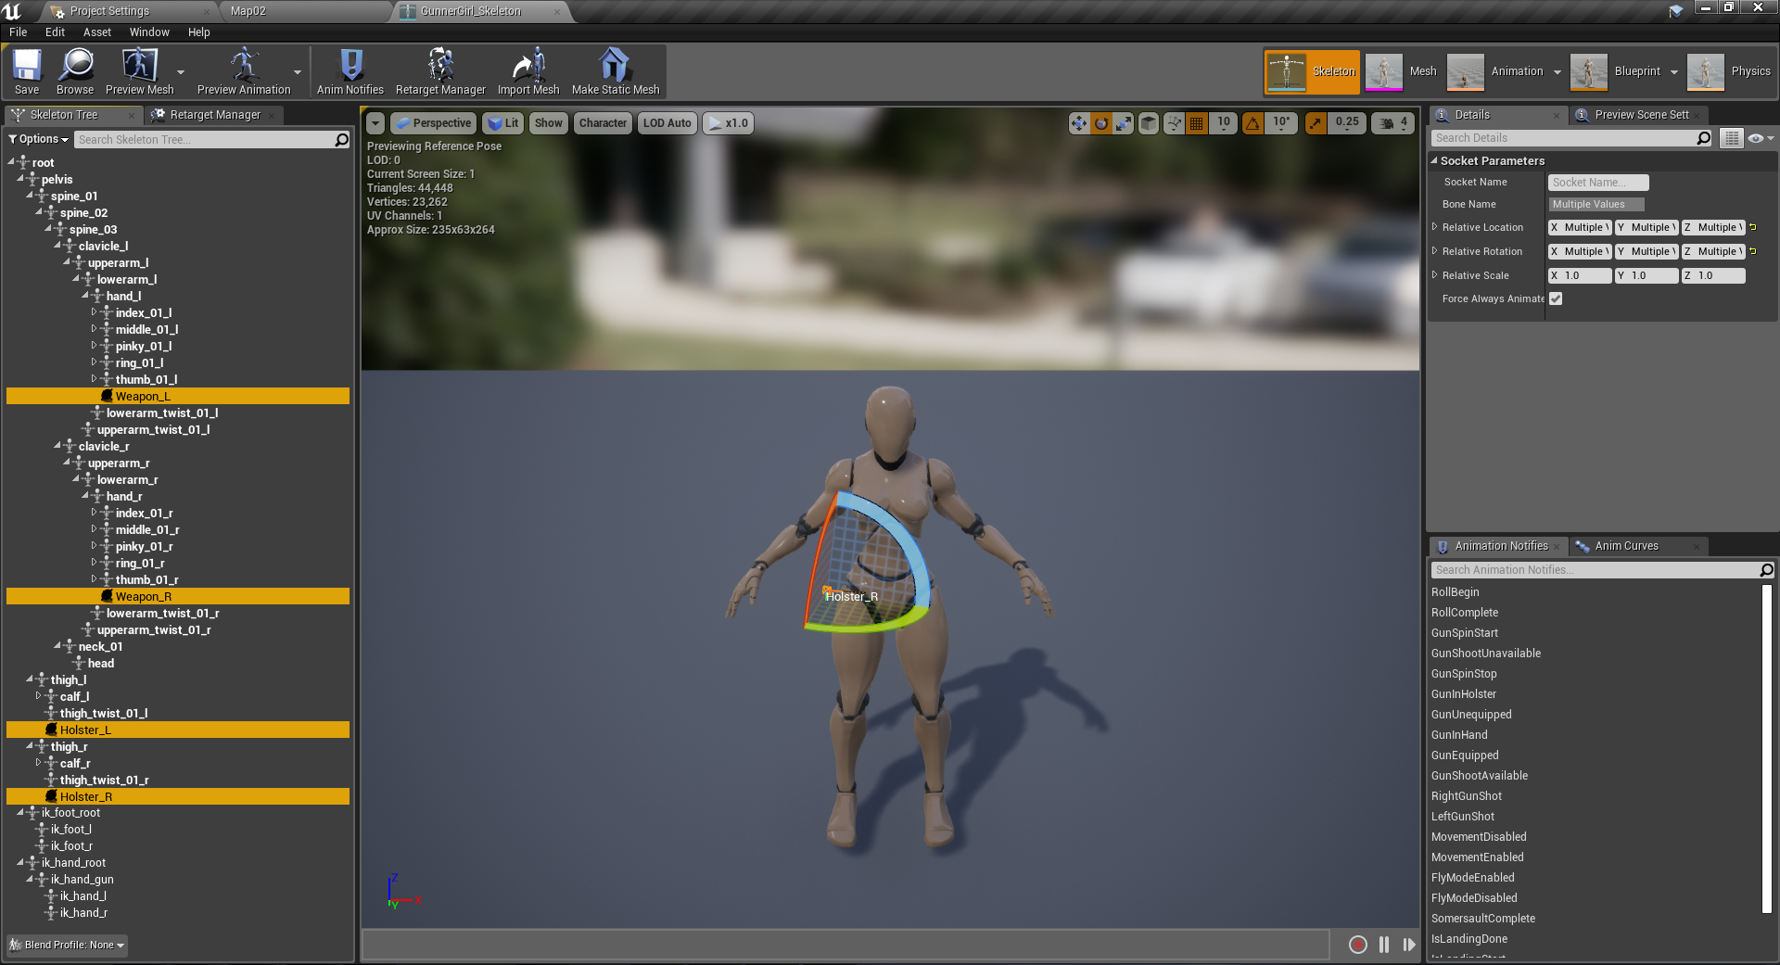Step forward one frame in playback
Viewport: 1780px width, 965px height.
pos(1409,945)
